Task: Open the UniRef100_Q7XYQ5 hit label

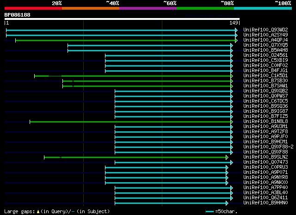Action: 265,45
